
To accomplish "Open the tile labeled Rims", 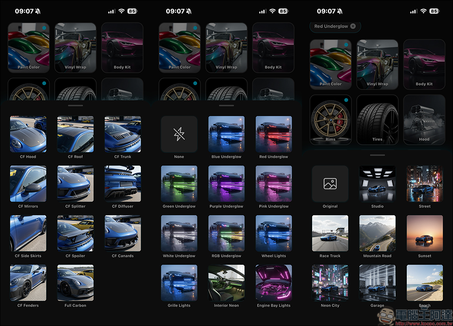I will [x=330, y=119].
